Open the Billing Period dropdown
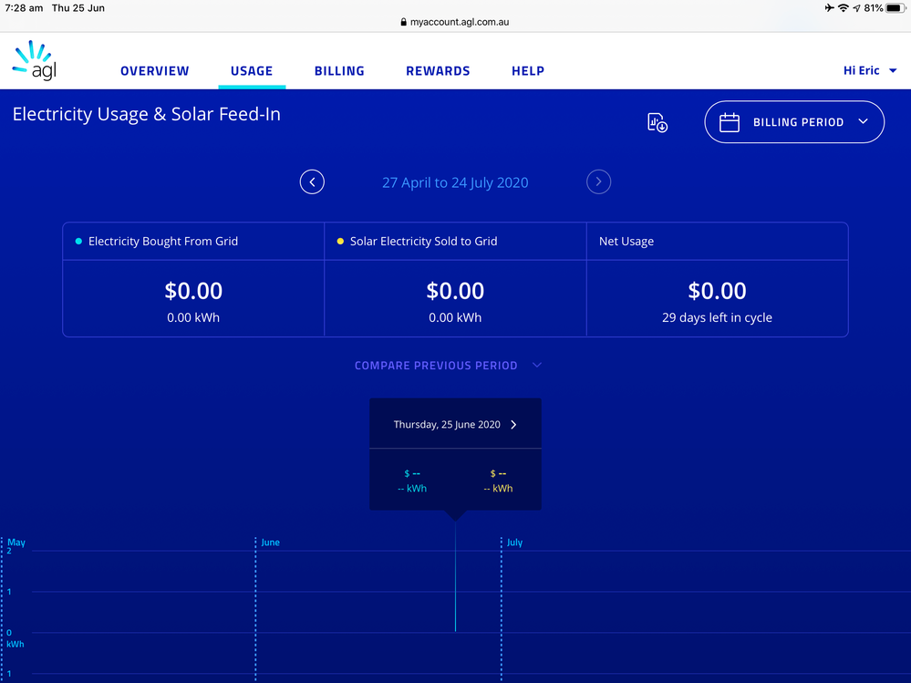Screen dimensions: 911x683 pos(794,122)
